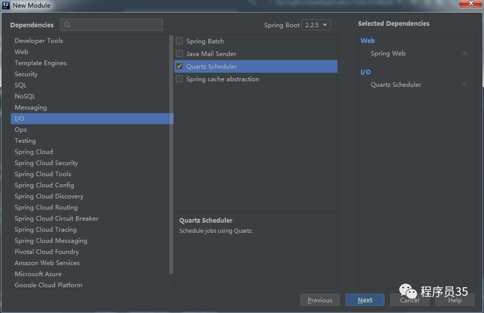The height and width of the screenshot is (313, 484).
Task: Select the Spring Cloud Tools category
Action: (90, 174)
